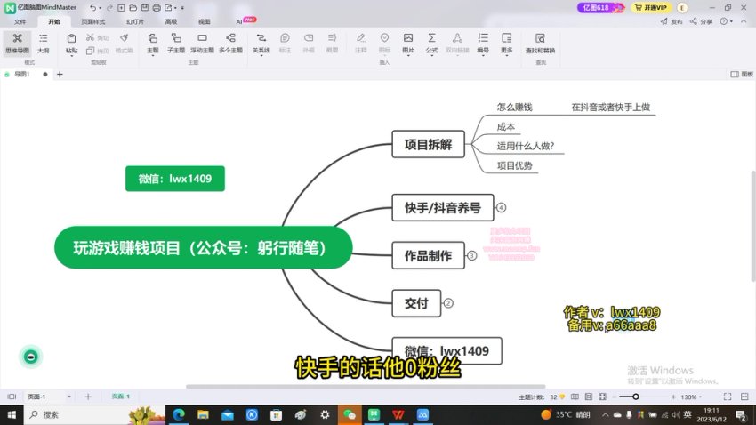Viewport: 756px width, 425px height.
Task: Switch to outline view (大纲)
Action: [43, 43]
